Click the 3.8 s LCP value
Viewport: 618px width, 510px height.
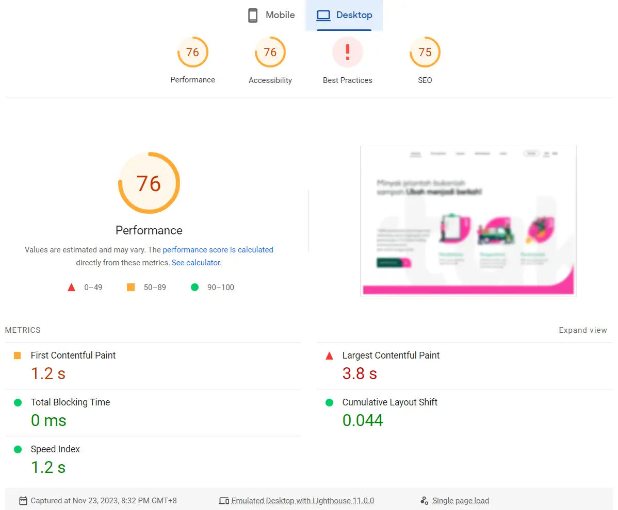pos(360,373)
